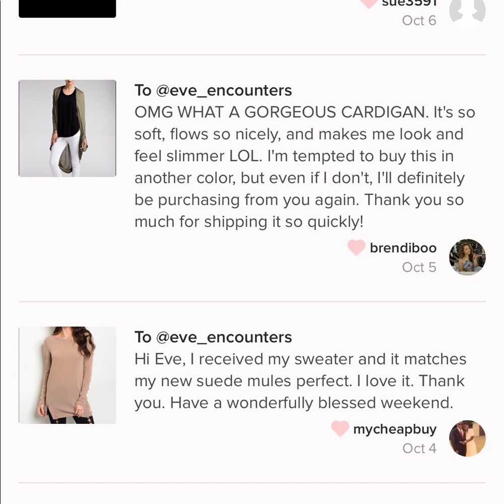504x504 pixels.
Task: Tap the heart icon next to sue3591
Action: click(368, 3)
